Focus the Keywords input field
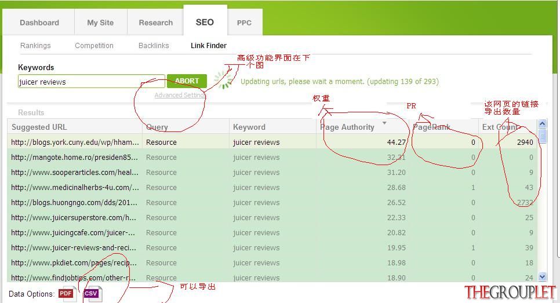 click(x=92, y=81)
